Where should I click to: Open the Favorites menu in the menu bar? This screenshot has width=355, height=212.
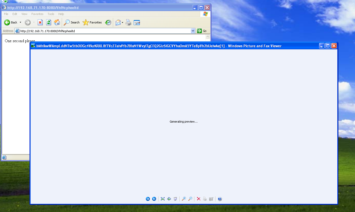(37, 14)
